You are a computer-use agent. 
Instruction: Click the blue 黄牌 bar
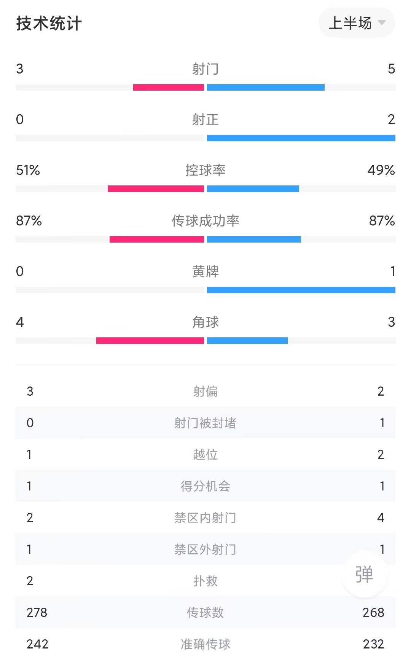click(x=301, y=290)
